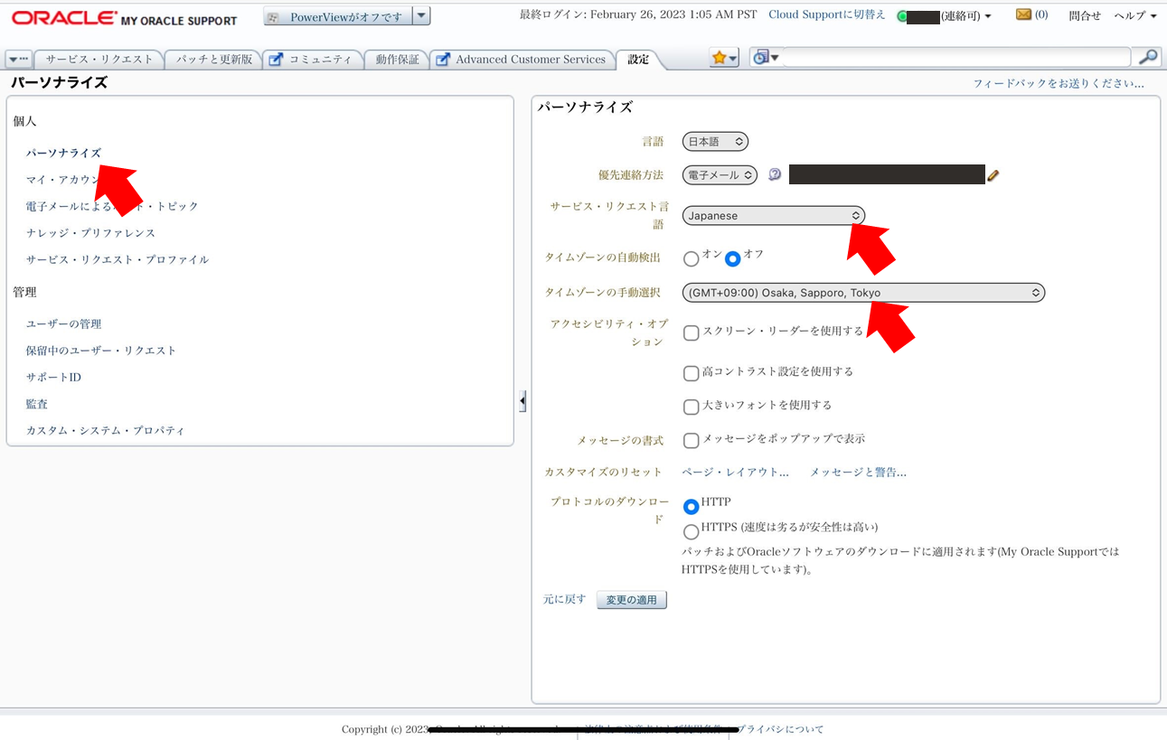Click the top search input field

956,58
